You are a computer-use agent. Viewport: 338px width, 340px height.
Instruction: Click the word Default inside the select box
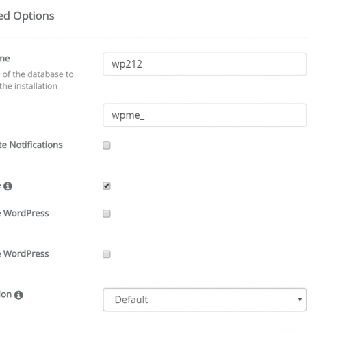click(x=131, y=300)
